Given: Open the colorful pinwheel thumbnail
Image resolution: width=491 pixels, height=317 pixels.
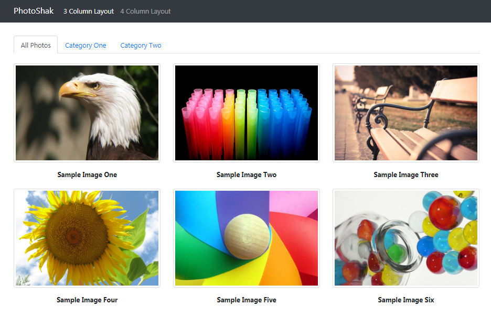Looking at the screenshot, I should point(247,238).
